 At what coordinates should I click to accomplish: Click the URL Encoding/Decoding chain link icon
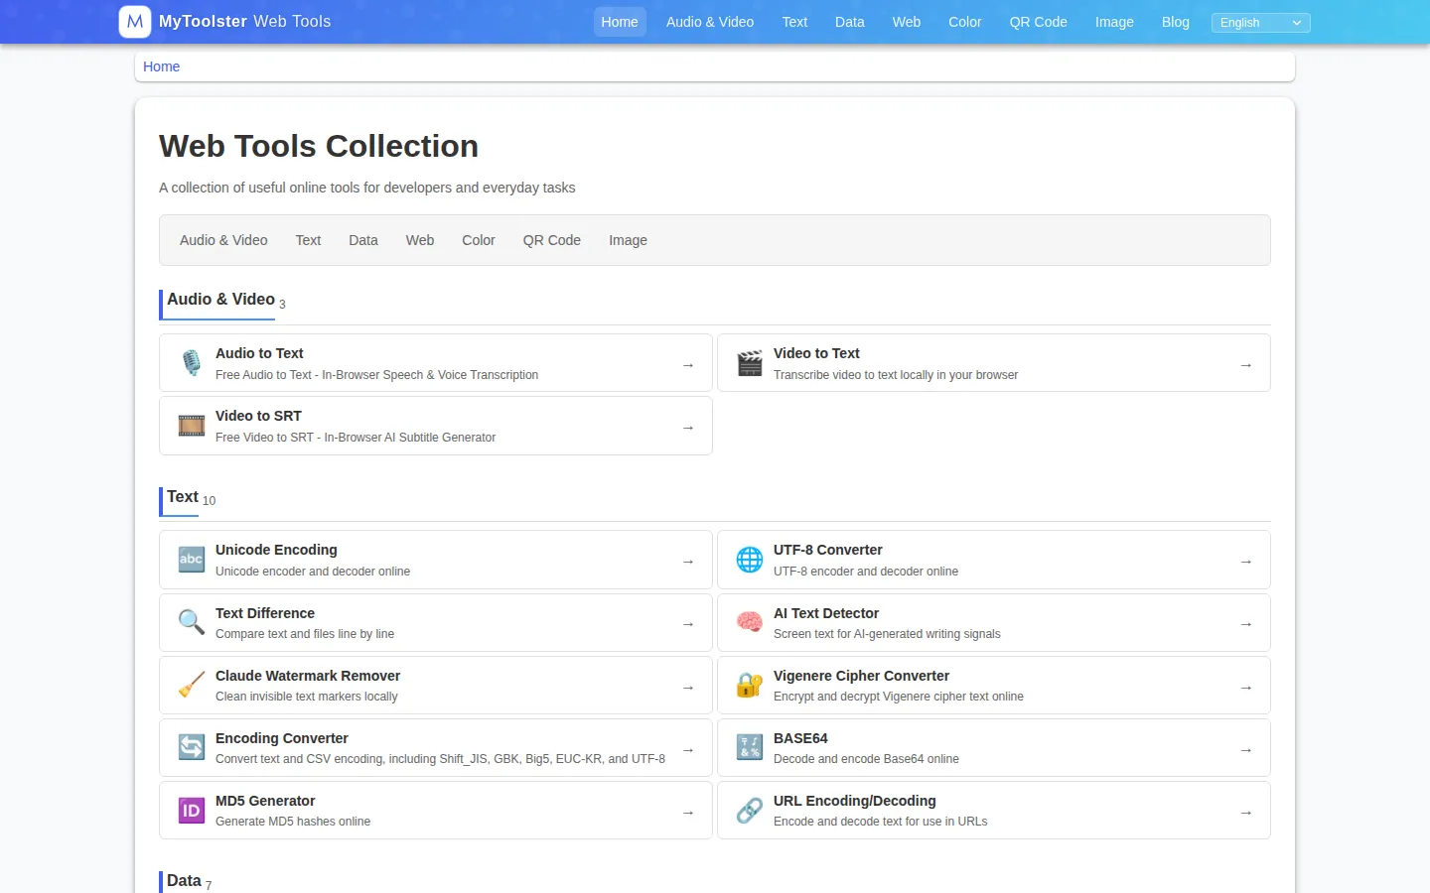coord(750,810)
